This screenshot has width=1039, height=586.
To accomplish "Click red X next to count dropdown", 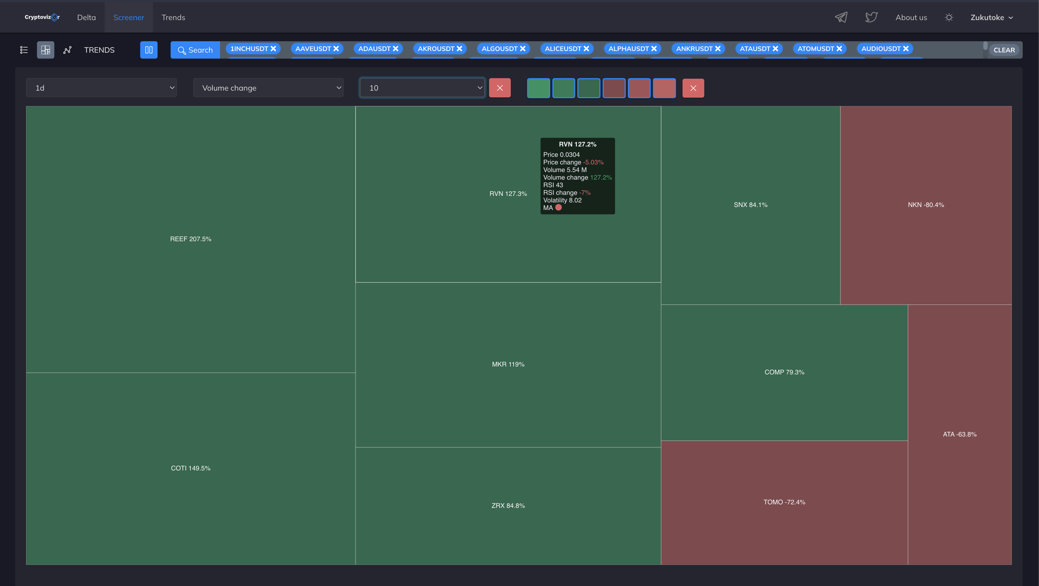I will coord(500,88).
